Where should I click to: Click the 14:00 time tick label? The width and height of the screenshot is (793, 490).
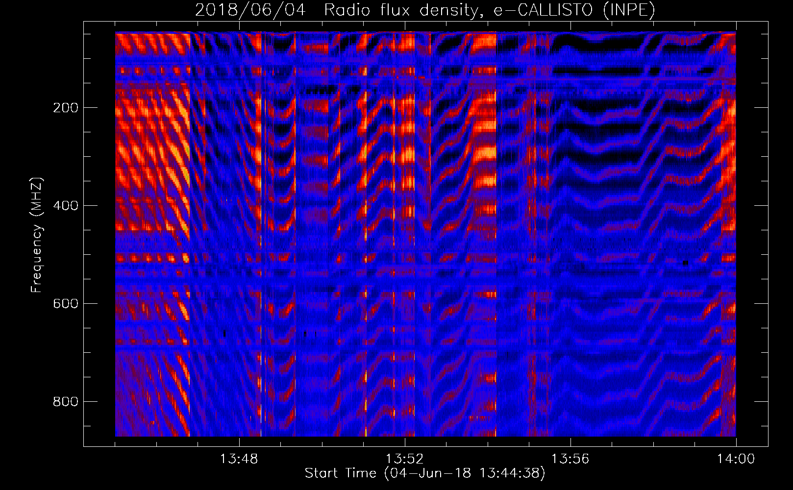(736, 459)
